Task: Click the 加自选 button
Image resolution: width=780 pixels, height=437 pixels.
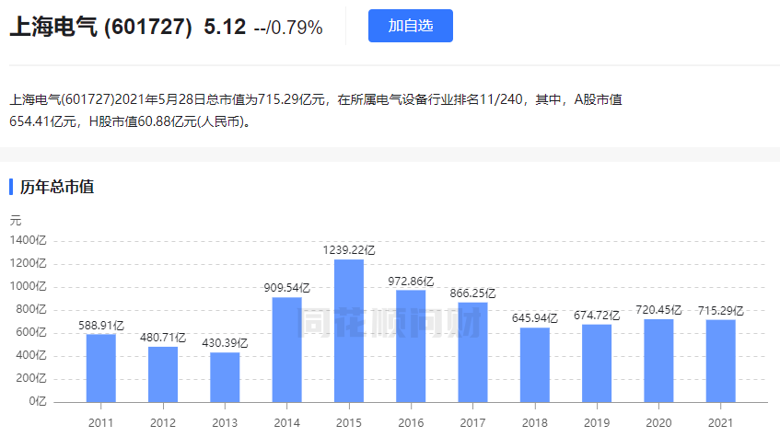Action: 411,26
